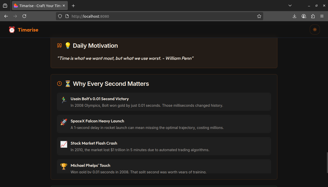Click the browser forward arrow

pyautogui.click(x=15, y=16)
